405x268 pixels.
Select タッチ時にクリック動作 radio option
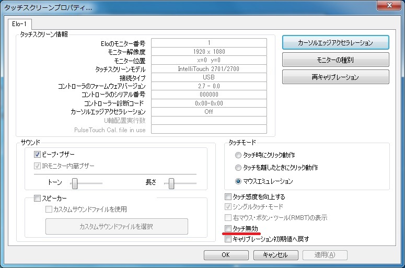pos(238,155)
